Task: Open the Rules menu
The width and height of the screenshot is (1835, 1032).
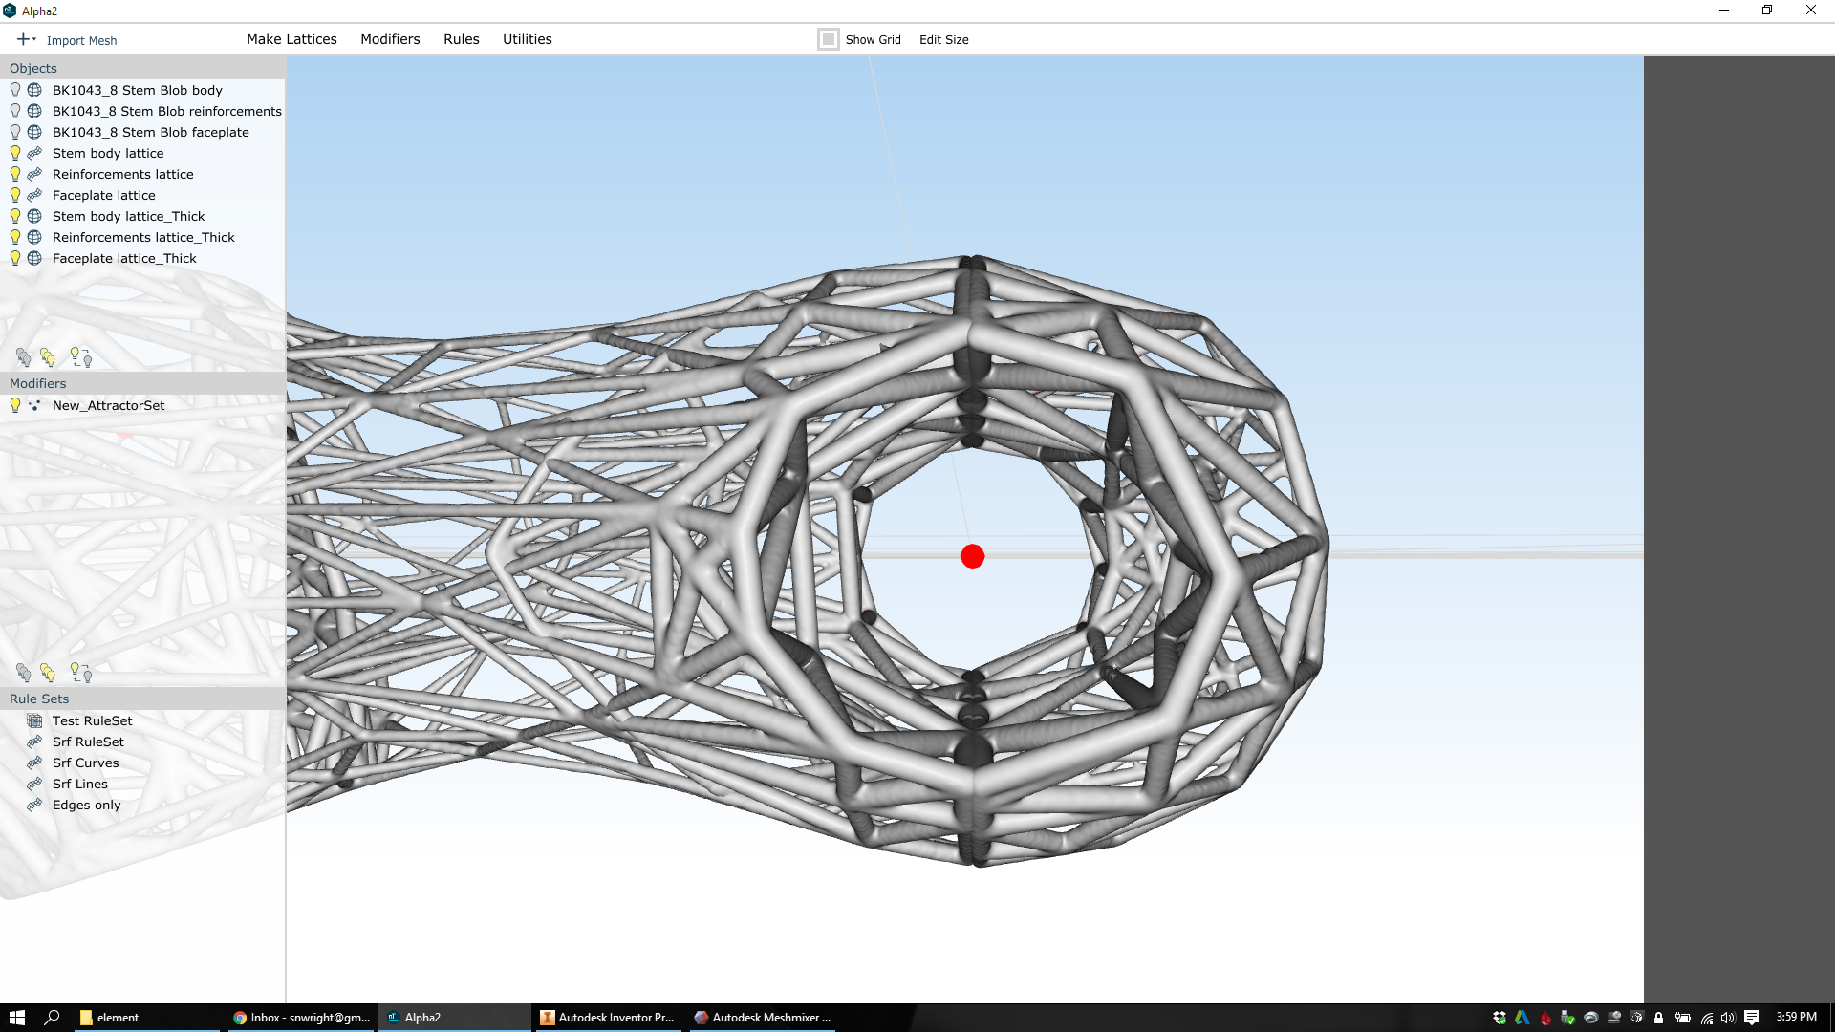Action: coord(462,39)
